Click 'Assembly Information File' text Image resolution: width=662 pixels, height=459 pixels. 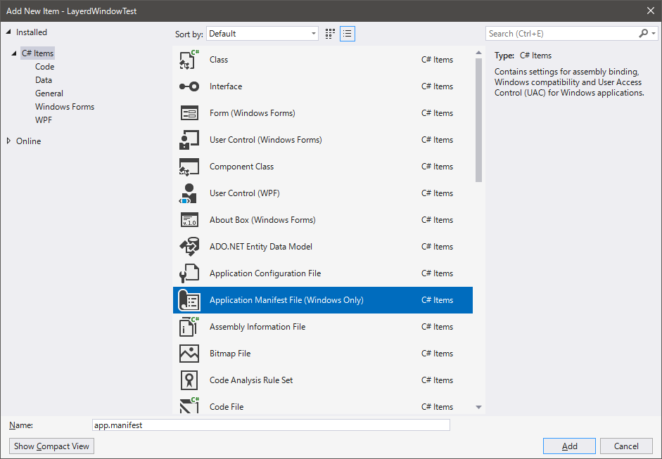(257, 327)
